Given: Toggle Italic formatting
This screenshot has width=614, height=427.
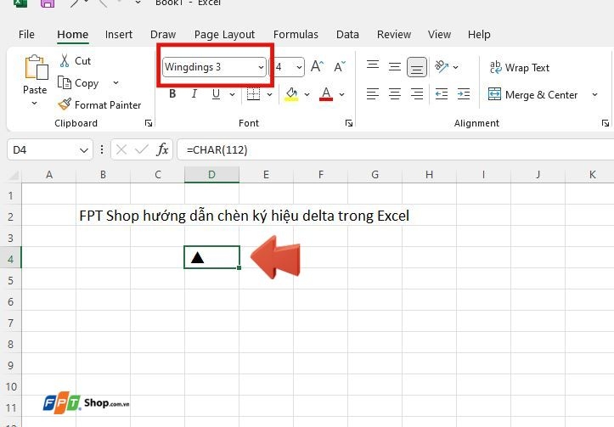Looking at the screenshot, I should (194, 94).
